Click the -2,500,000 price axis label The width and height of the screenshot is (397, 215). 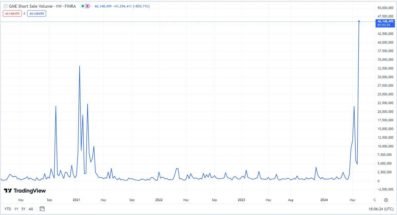click(x=385, y=189)
